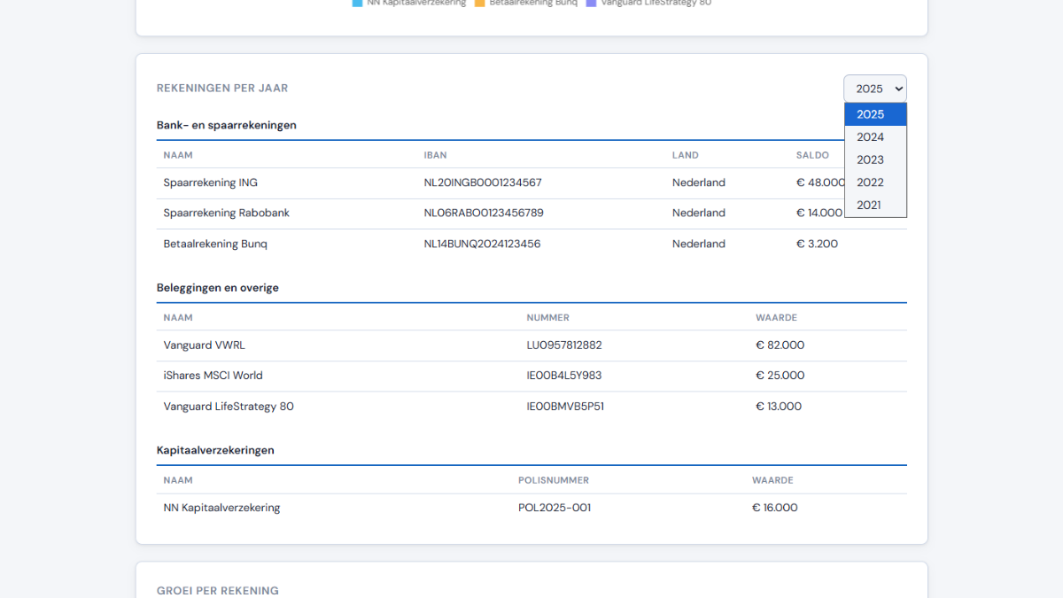
Task: Click the orange Betaalrekening Bunq legend swatch
Action: [x=479, y=3]
